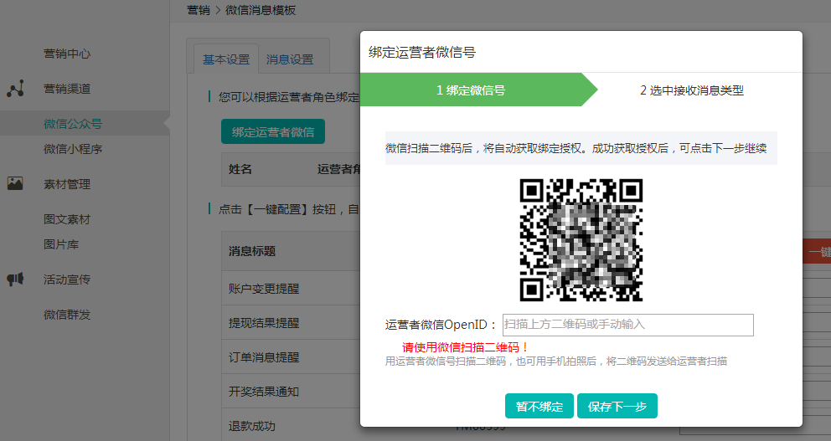Click the marketing channel network icon
This screenshot has width=831, height=441.
15,89
